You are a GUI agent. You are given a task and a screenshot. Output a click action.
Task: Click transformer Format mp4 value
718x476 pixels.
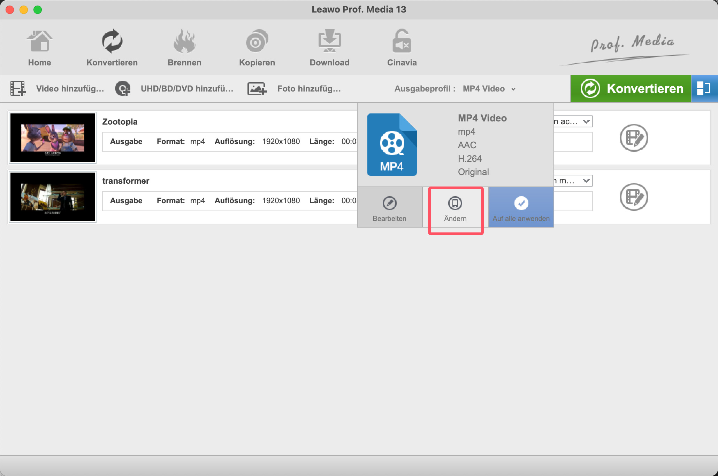point(198,201)
